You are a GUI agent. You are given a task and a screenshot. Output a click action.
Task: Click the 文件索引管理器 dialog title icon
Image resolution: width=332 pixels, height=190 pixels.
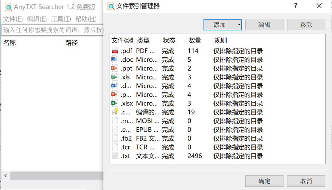111,6
